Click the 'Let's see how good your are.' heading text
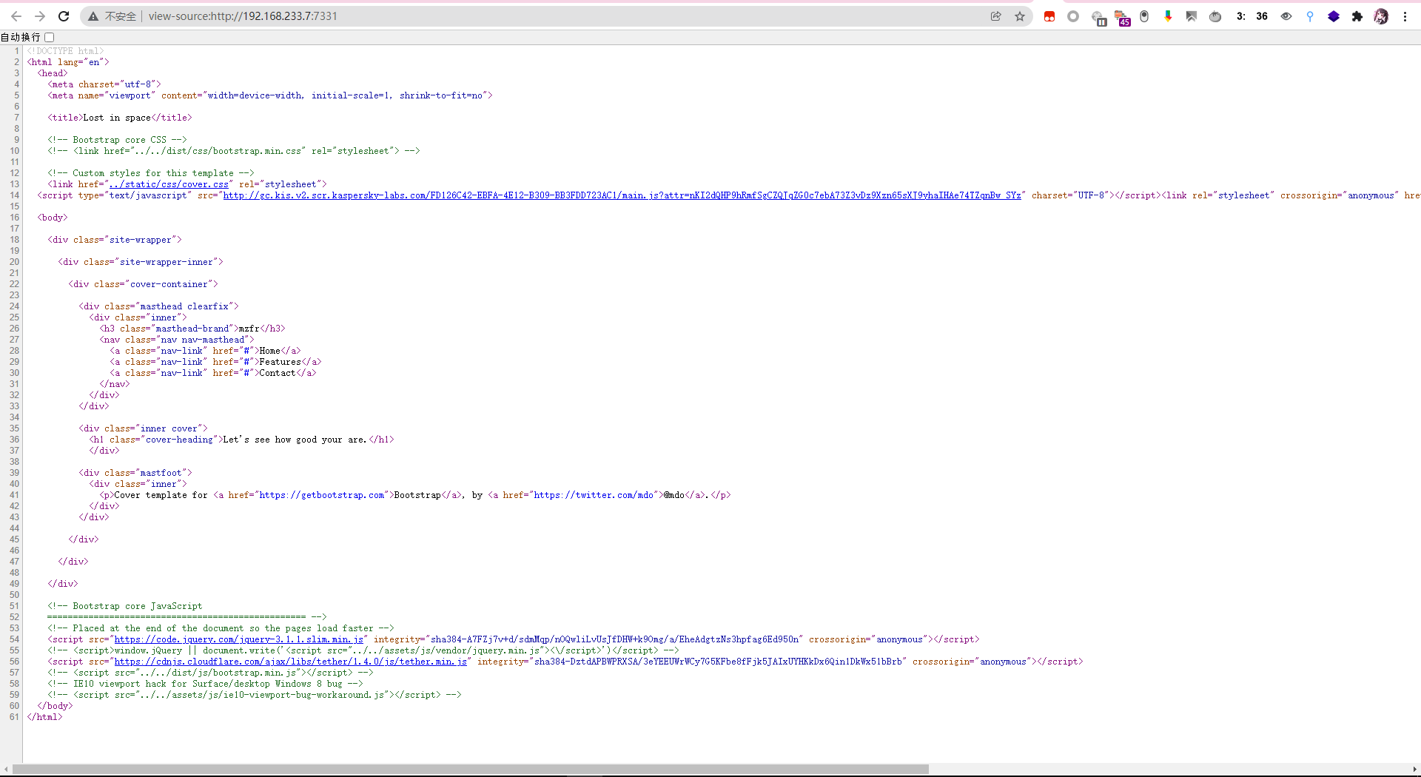 click(x=295, y=440)
